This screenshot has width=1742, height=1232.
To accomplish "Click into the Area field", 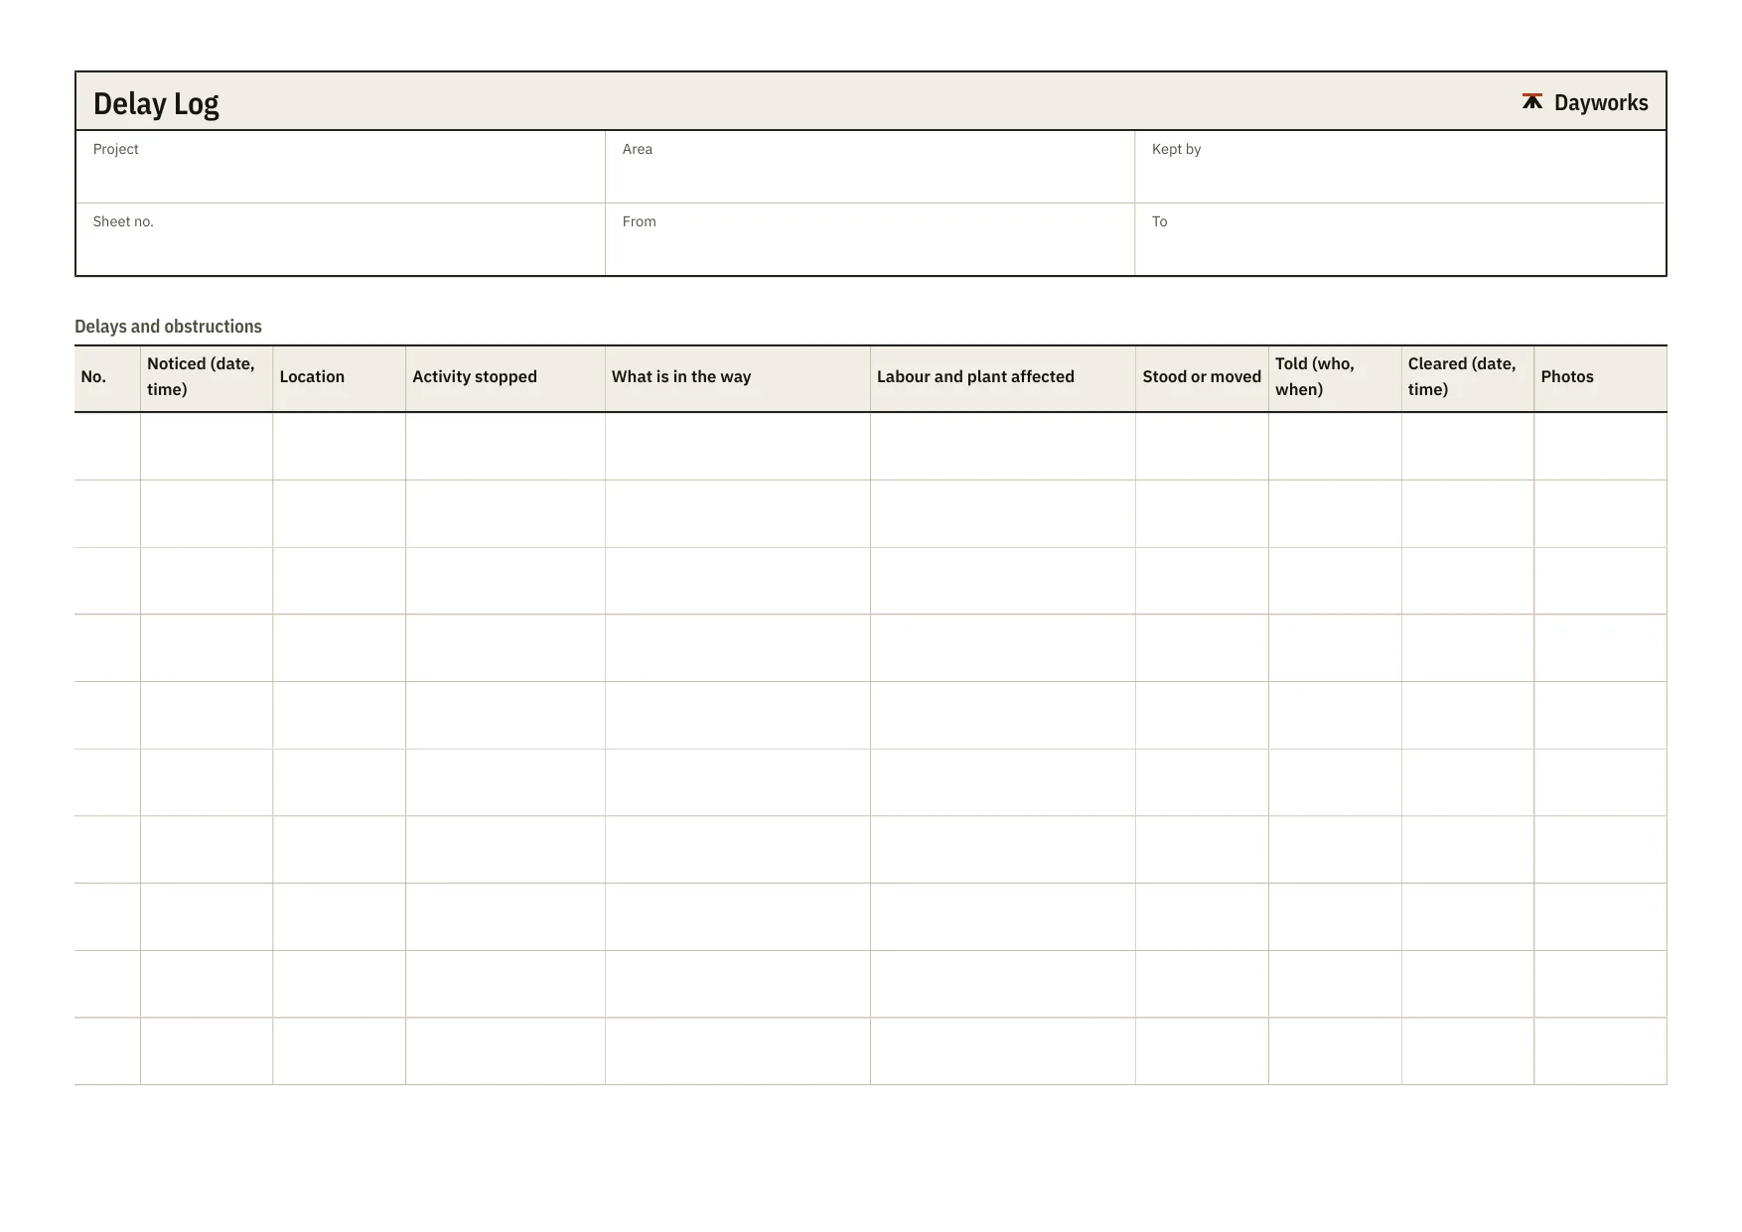I will (x=870, y=167).
